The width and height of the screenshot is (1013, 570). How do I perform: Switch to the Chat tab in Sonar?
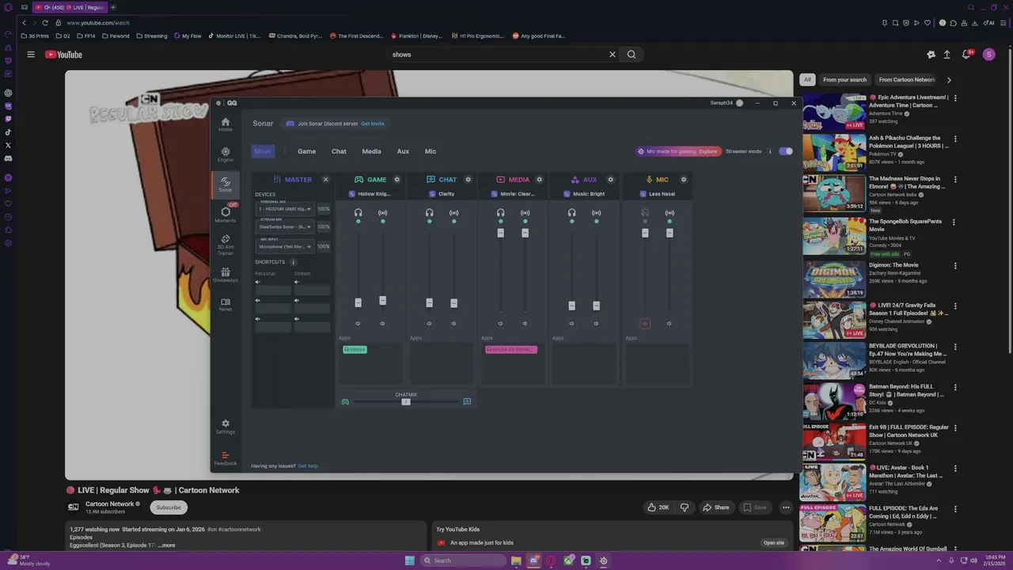pos(339,151)
